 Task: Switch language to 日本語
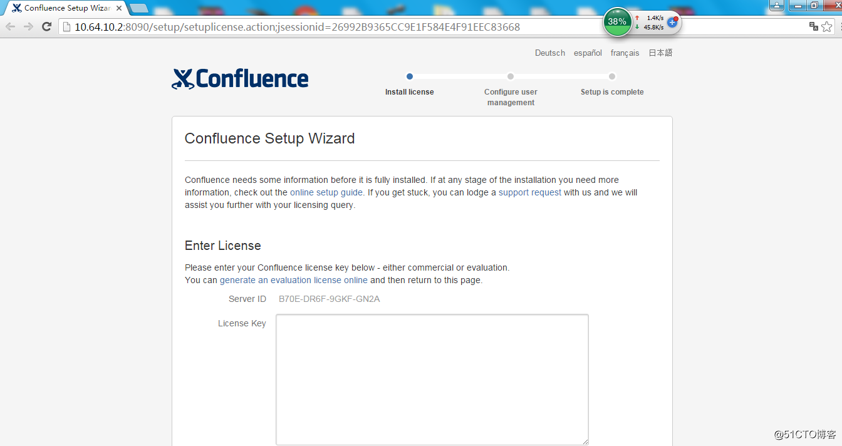click(660, 53)
